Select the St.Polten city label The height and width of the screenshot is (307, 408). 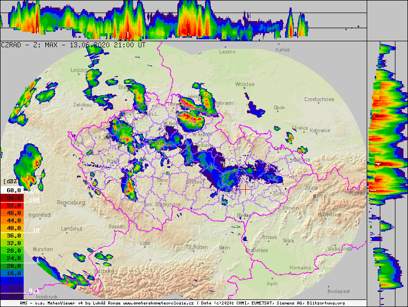(x=197, y=247)
